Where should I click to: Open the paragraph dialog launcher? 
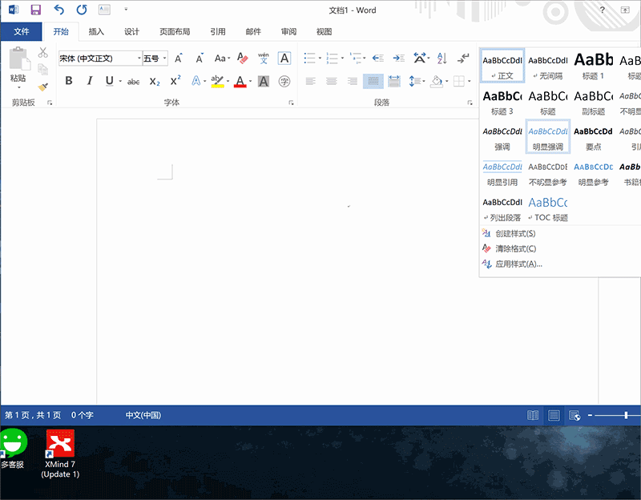(470, 103)
